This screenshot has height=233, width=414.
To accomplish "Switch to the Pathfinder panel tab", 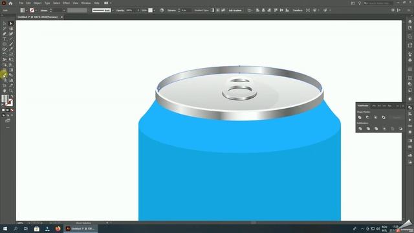I will click(x=363, y=105).
